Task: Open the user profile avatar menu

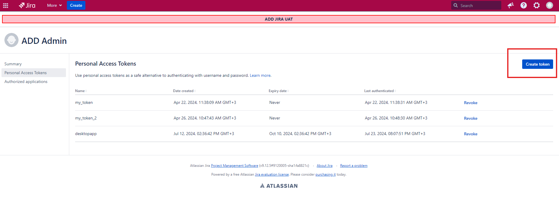Action: click(x=550, y=5)
